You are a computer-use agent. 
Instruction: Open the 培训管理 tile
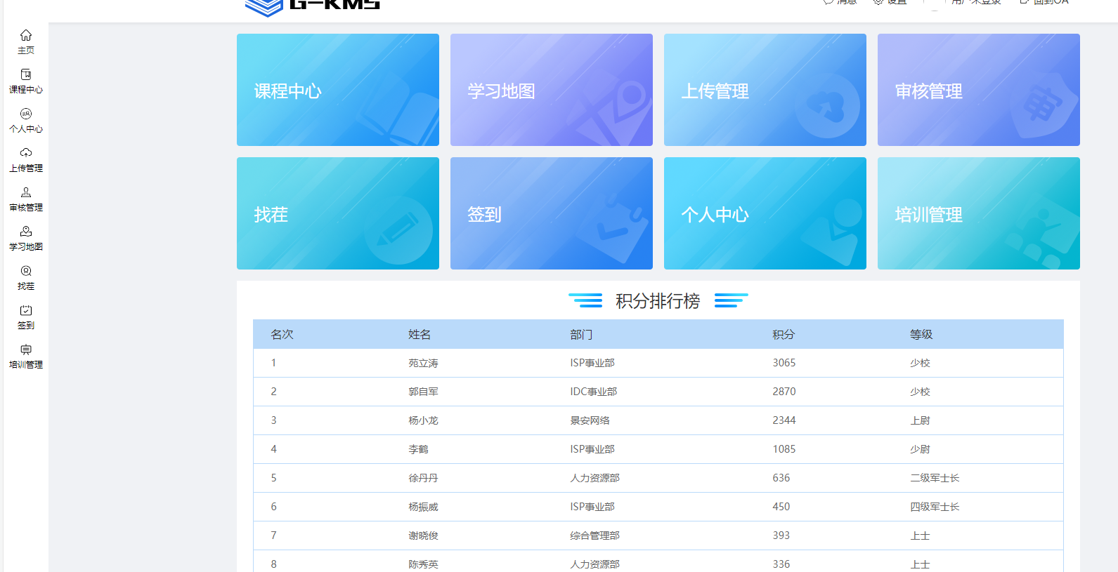979,213
